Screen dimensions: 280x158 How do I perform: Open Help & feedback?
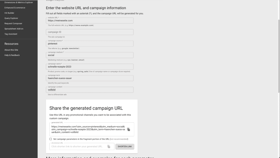[x=12, y=55]
